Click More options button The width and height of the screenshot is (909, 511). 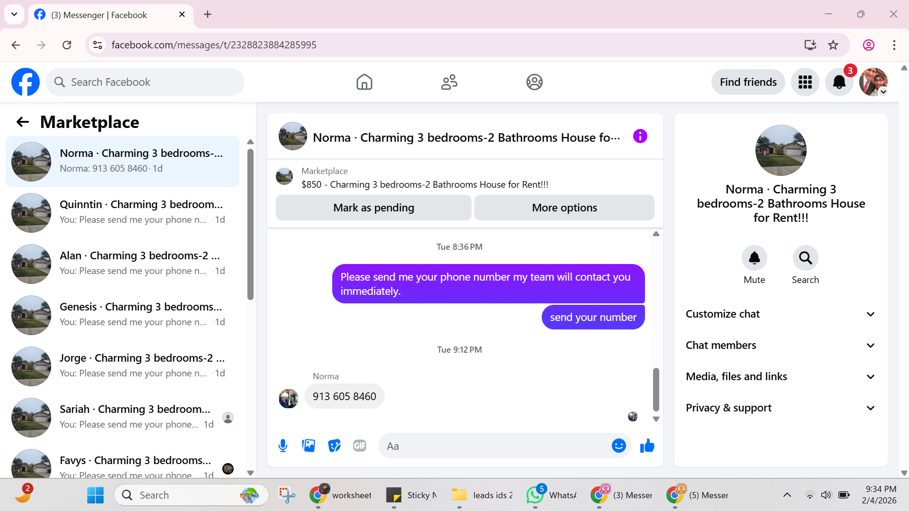click(564, 208)
